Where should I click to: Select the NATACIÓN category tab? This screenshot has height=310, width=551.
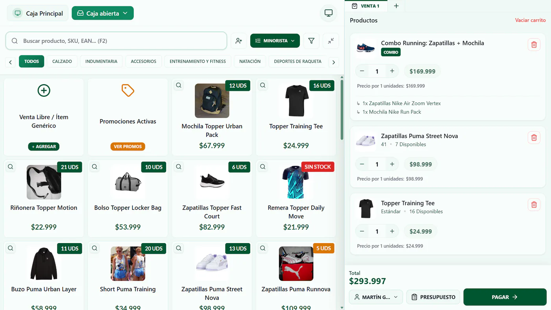pos(250,61)
